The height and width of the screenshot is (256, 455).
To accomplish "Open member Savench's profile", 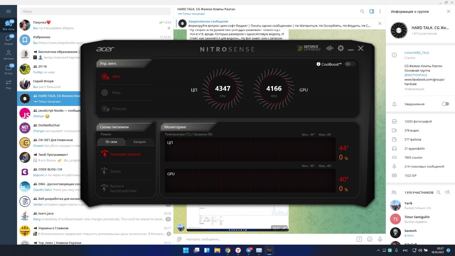I will (x=420, y=233).
